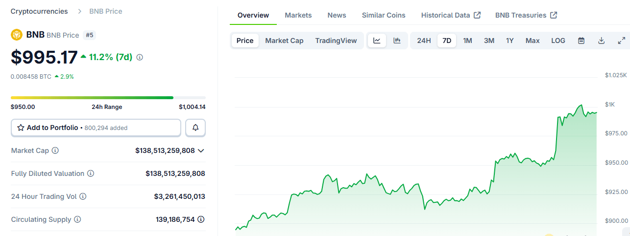630x236 pixels.
Task: Toggle LOG scale on chart
Action: click(x=558, y=41)
